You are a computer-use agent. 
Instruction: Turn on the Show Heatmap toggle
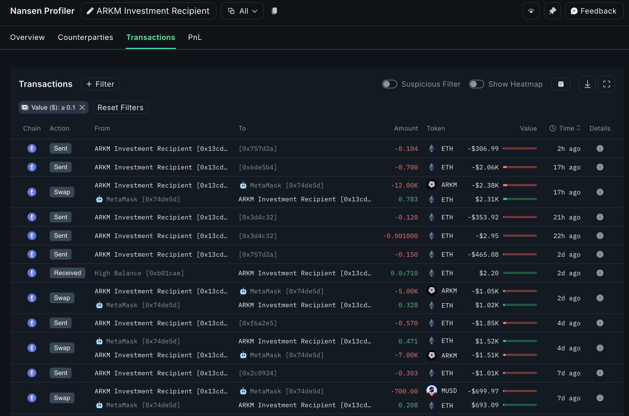[x=476, y=84]
